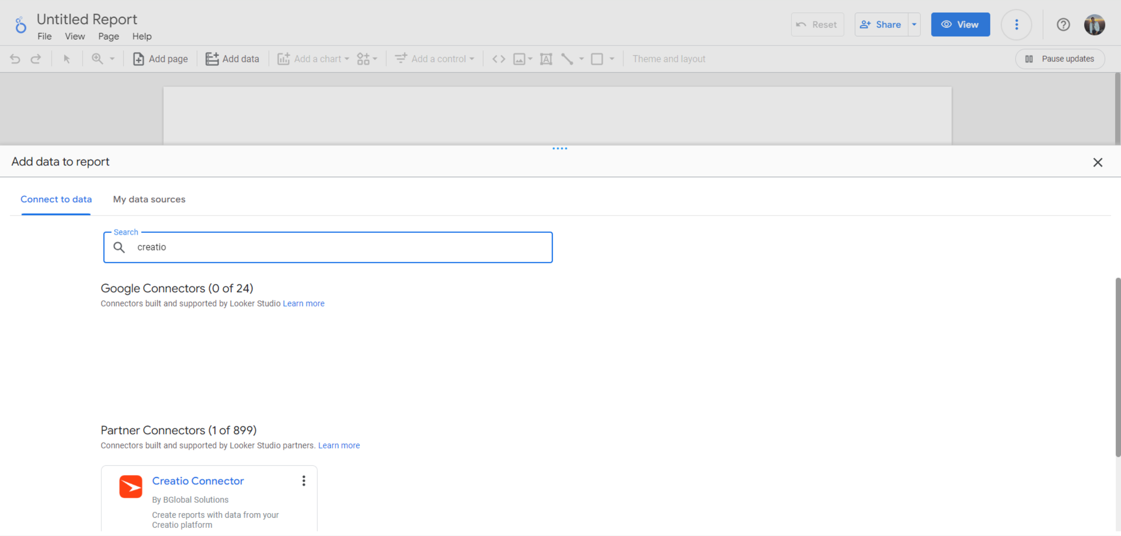Undo the last action
The image size is (1121, 536).
pyautogui.click(x=15, y=59)
